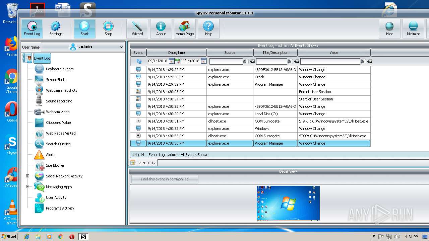Click Title/Description filter field

pyautogui.click(x=271, y=61)
